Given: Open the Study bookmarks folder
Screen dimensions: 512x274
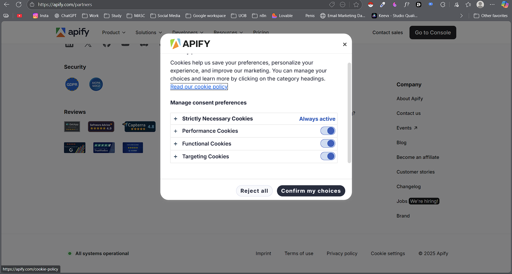Looking at the screenshot, I should point(113,16).
